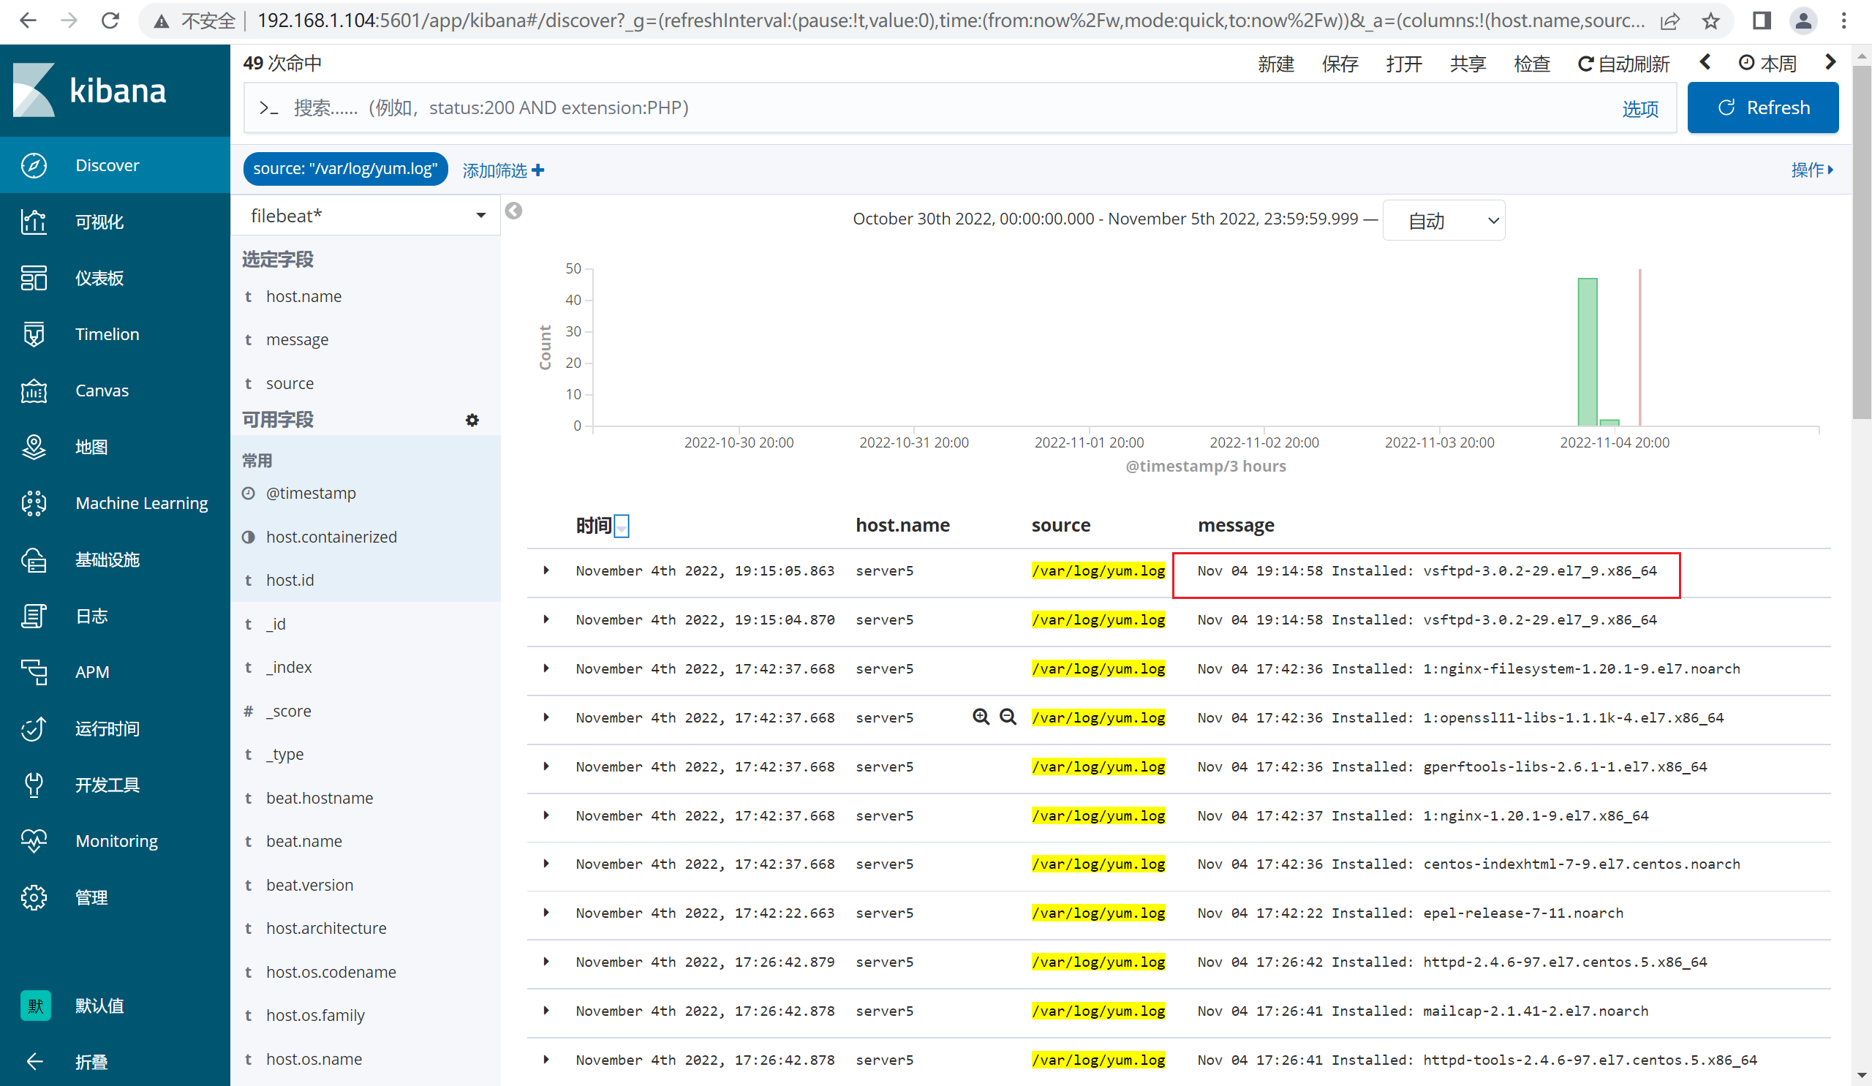
Task: Click the 选项 link in search bar
Action: tap(1640, 109)
